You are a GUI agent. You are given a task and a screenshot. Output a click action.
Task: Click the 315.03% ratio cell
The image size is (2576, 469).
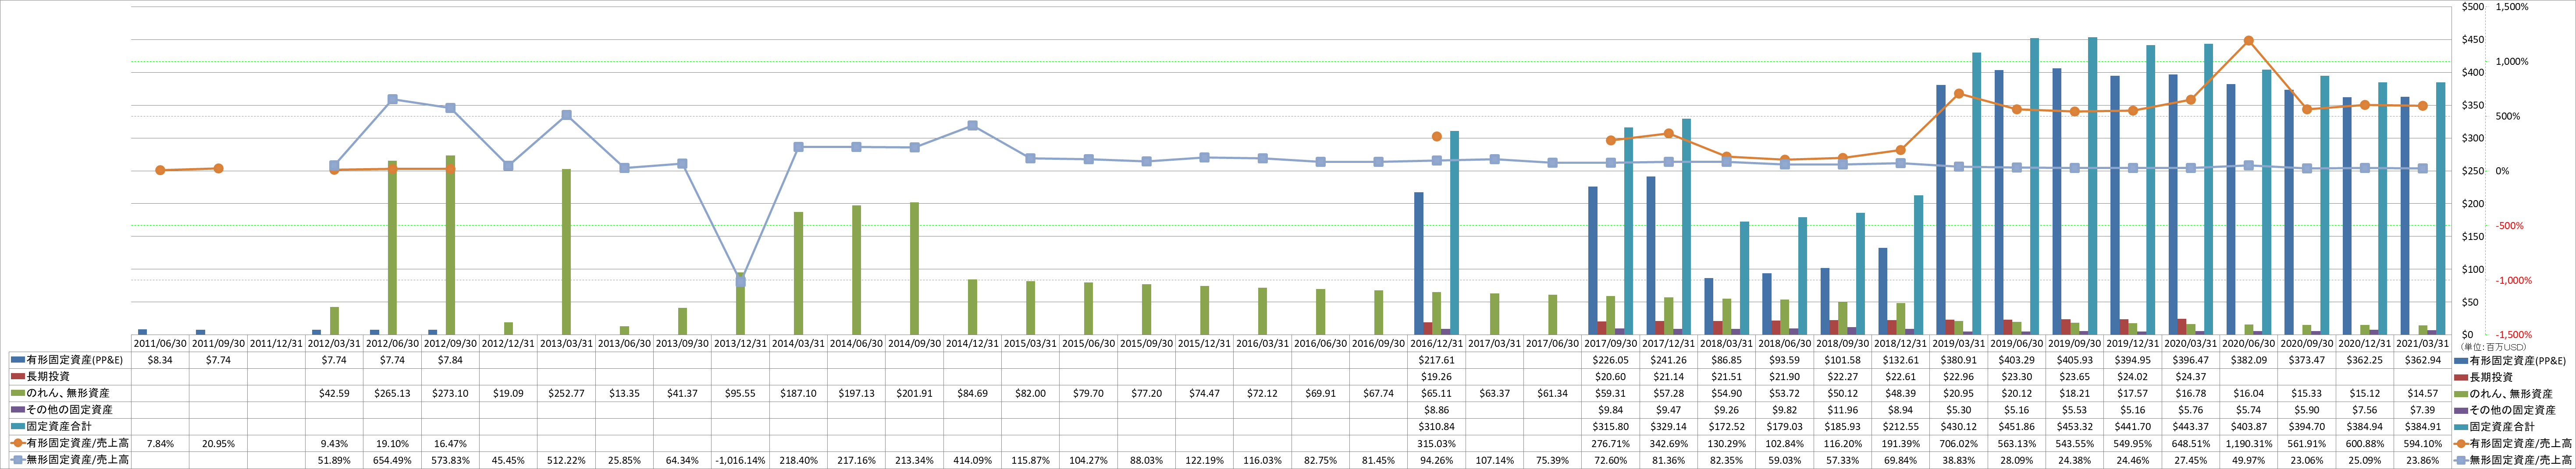1437,443
